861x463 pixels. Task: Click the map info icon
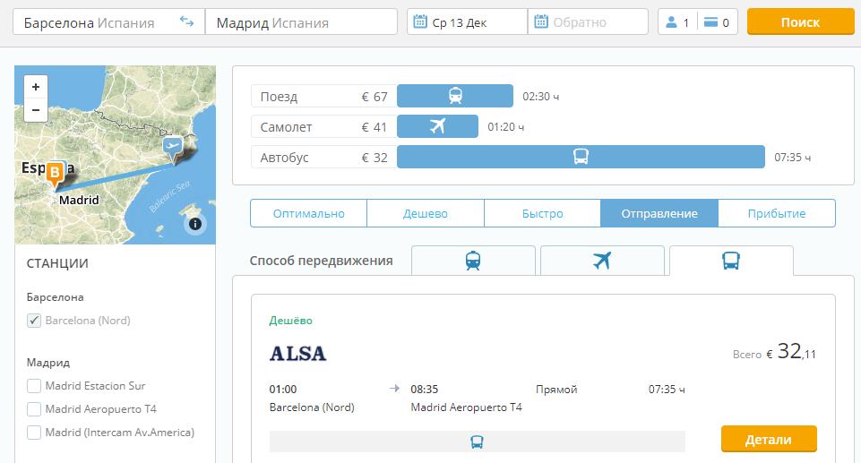pos(195,224)
